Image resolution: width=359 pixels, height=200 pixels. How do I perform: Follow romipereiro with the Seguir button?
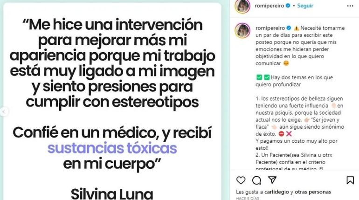point(305,6)
